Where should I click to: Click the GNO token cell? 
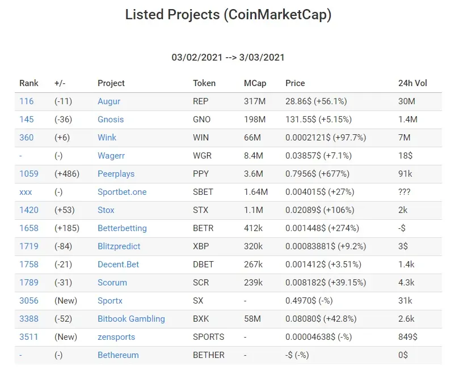pyautogui.click(x=201, y=120)
